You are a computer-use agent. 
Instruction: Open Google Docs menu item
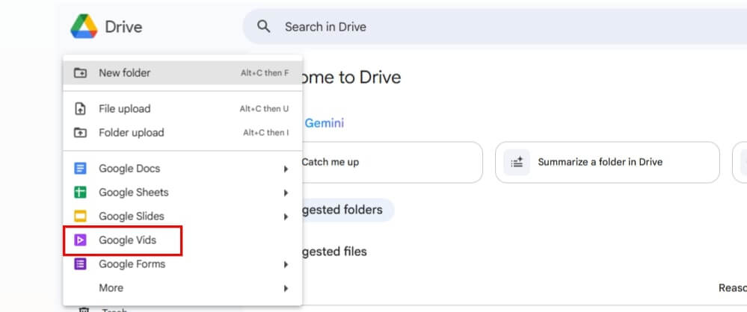tap(182, 169)
